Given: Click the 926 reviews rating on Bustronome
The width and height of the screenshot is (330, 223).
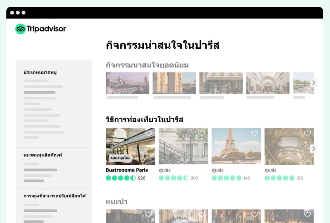Looking at the screenshot, I should (x=126, y=178).
